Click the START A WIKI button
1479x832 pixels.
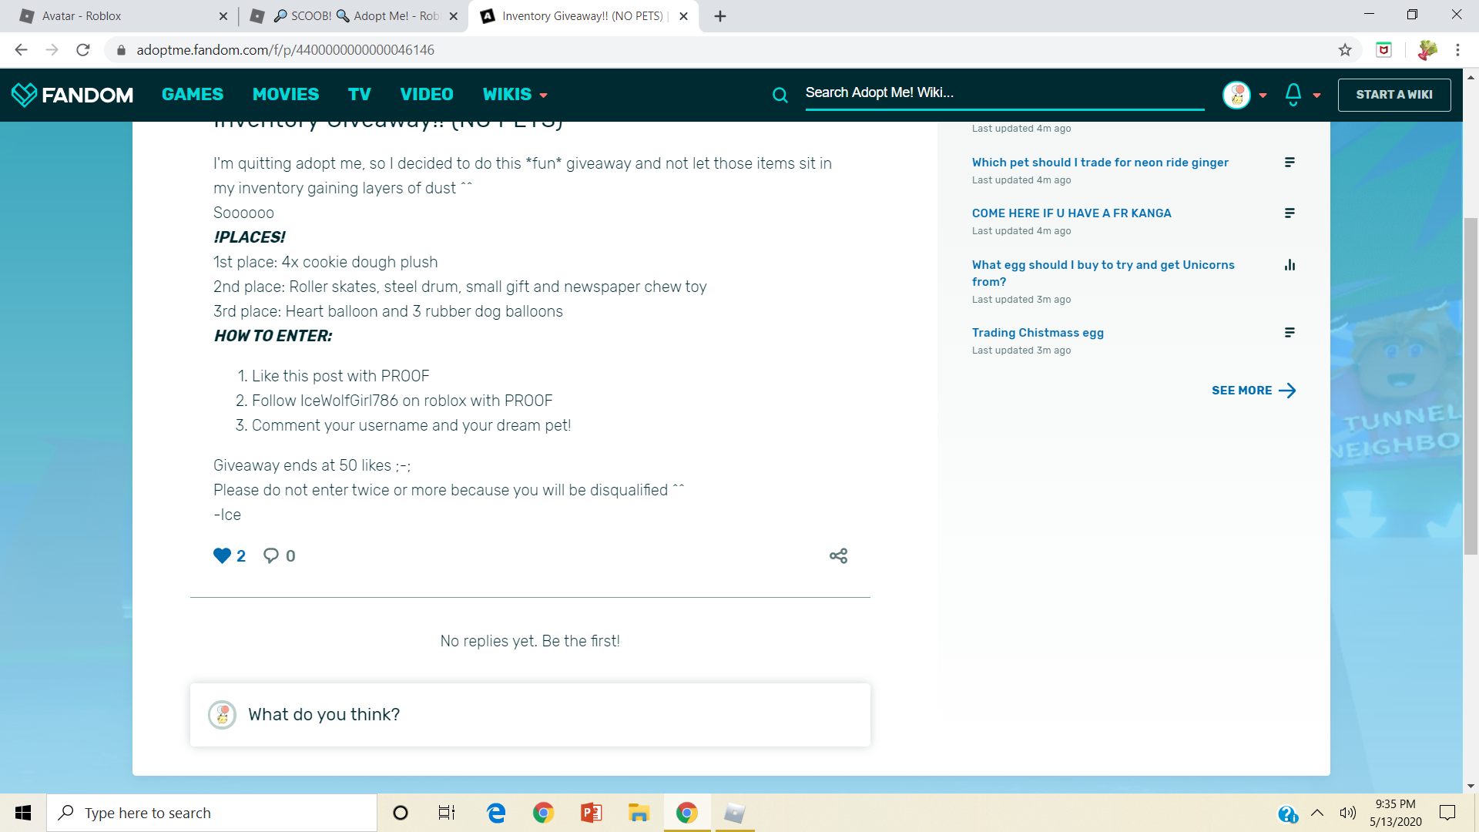1393,95
